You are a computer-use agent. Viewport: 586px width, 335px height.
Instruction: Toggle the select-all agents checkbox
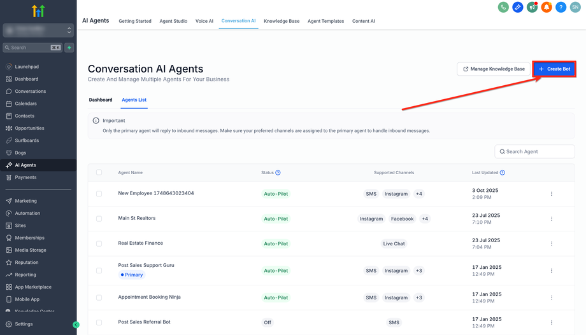99,173
